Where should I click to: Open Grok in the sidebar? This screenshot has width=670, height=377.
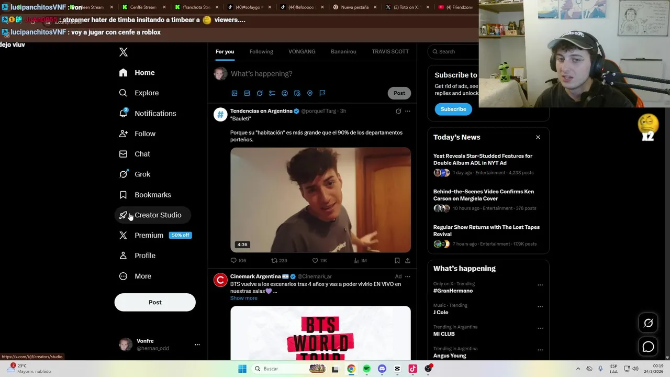tap(135, 174)
